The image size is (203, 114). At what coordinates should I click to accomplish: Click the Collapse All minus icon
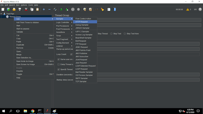(x=49, y=9)
